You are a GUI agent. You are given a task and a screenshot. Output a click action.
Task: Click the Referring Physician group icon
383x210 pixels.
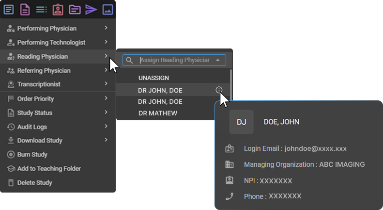click(x=11, y=71)
